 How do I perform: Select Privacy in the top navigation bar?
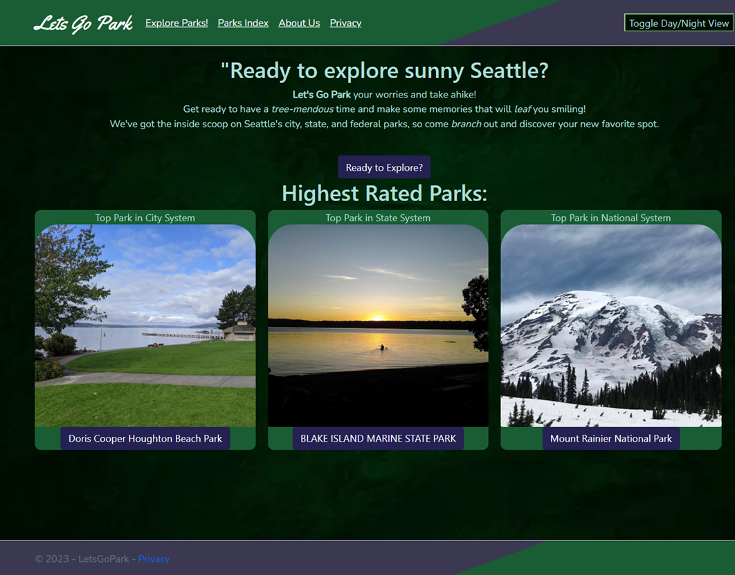(x=345, y=23)
